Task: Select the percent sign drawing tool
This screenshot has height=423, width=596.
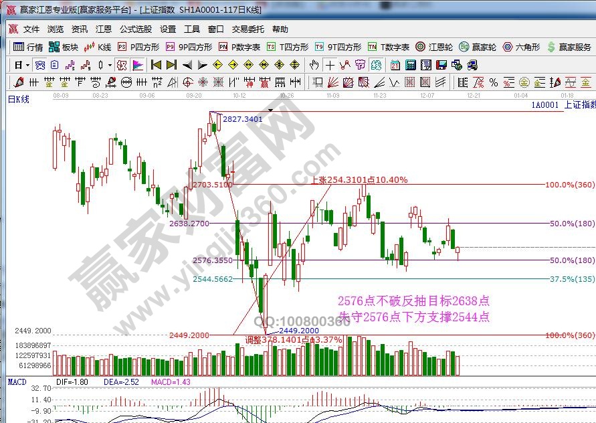Action: coord(493,82)
